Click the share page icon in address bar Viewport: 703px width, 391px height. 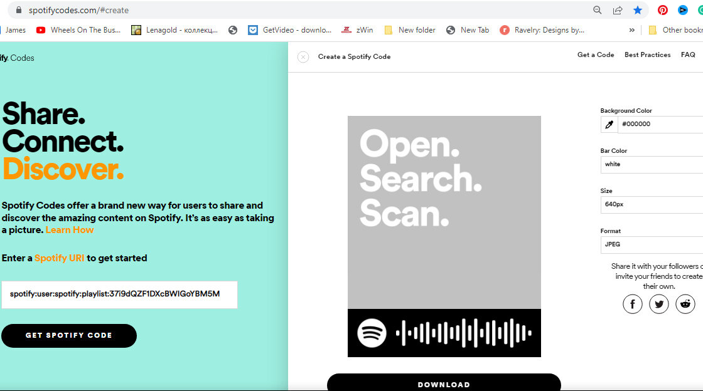618,10
